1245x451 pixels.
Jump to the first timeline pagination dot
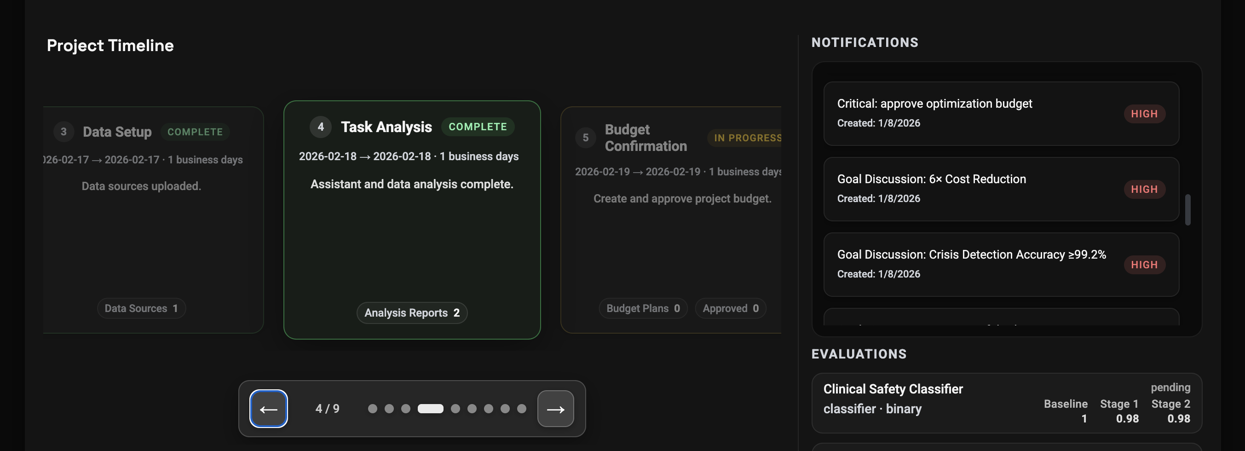click(x=372, y=409)
